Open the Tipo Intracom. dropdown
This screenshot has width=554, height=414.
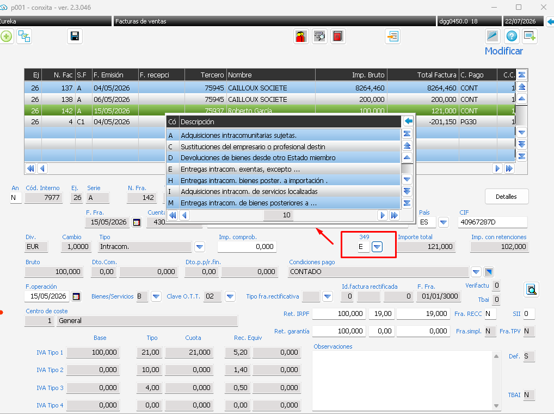200,247
